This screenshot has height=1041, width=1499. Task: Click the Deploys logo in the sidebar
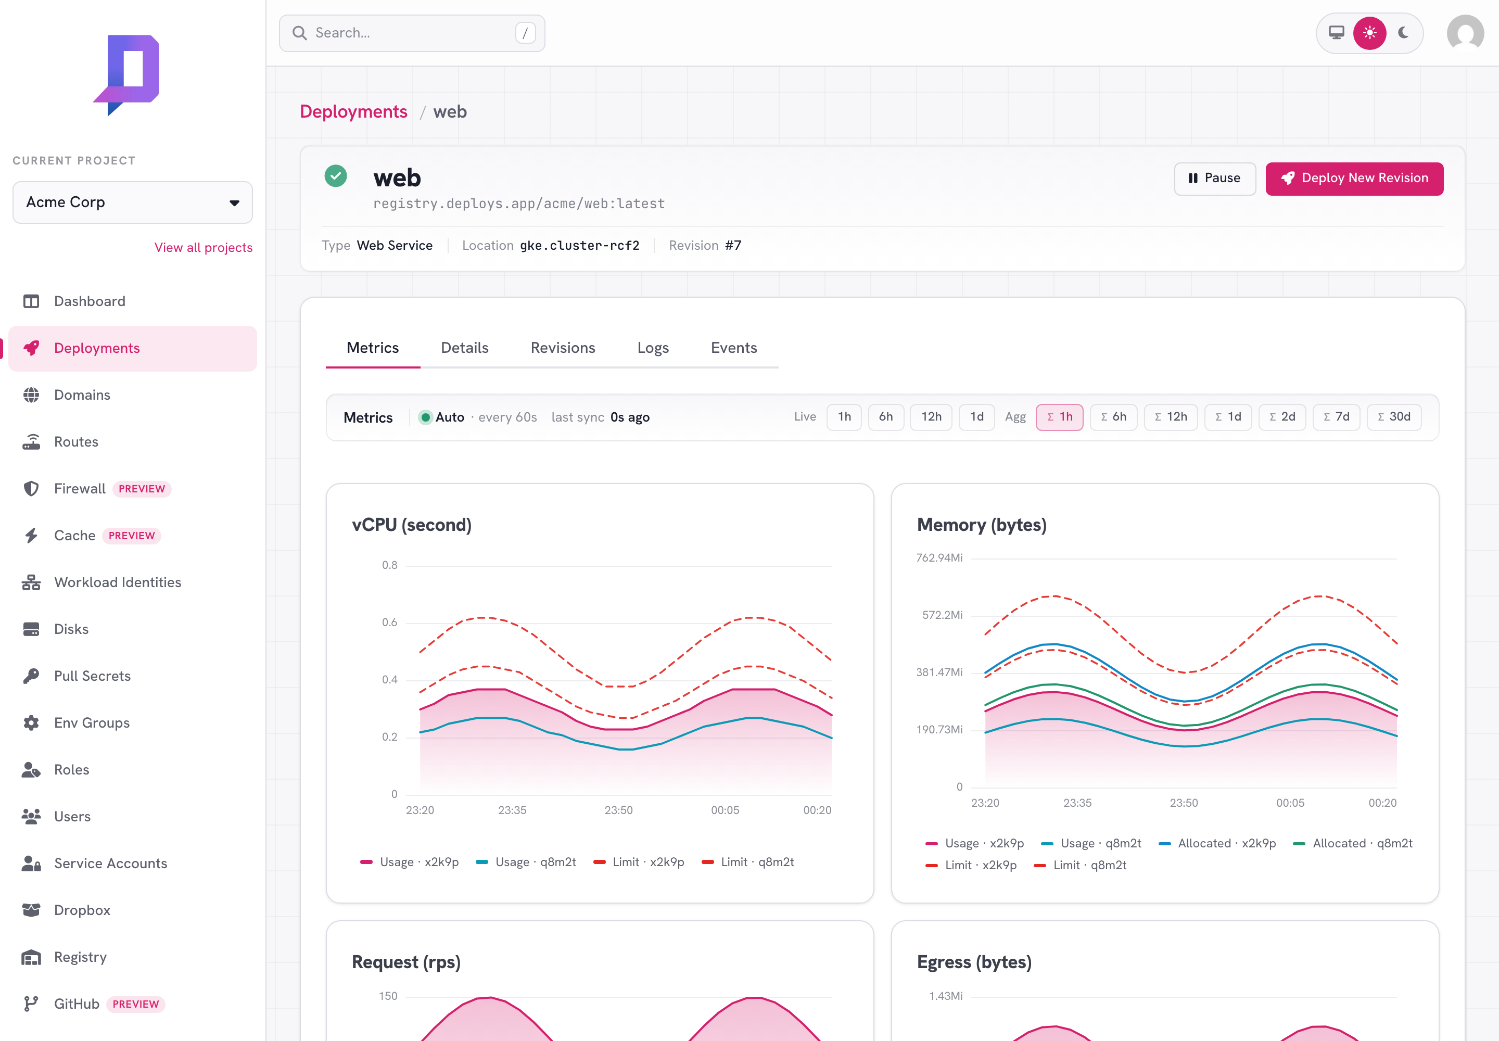click(126, 75)
